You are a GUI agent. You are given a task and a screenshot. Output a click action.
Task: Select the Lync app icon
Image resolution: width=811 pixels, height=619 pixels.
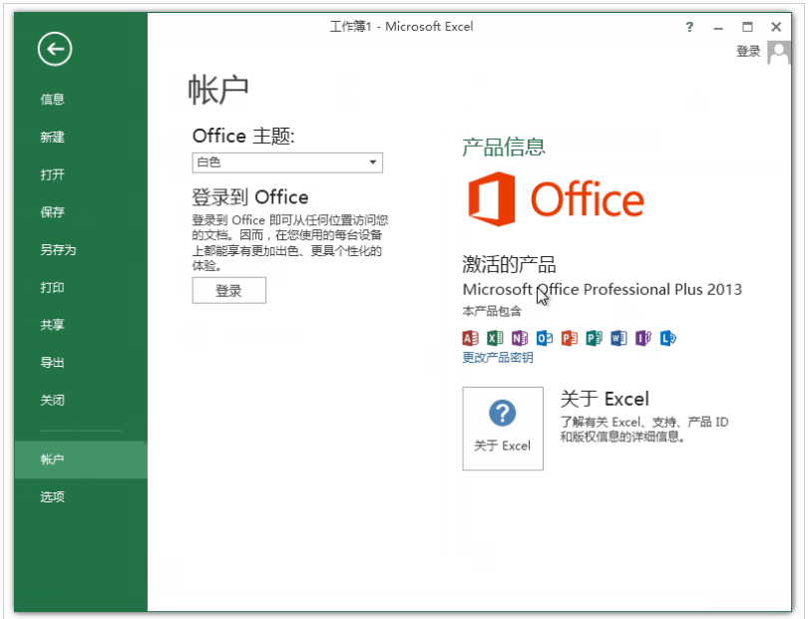pyautogui.click(x=668, y=337)
